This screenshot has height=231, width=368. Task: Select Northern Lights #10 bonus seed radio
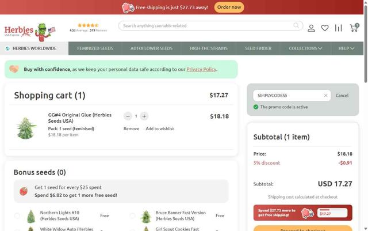point(17,215)
